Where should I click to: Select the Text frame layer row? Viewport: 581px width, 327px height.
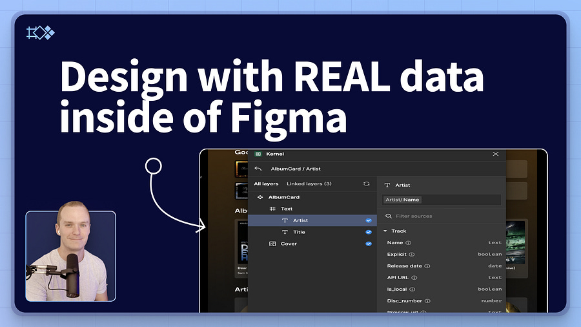(x=312, y=209)
